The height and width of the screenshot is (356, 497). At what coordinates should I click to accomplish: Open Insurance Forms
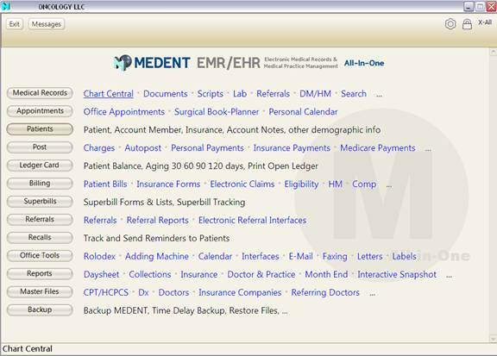pos(168,184)
